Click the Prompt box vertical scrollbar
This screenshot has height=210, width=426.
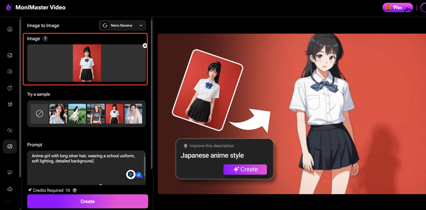(x=144, y=166)
